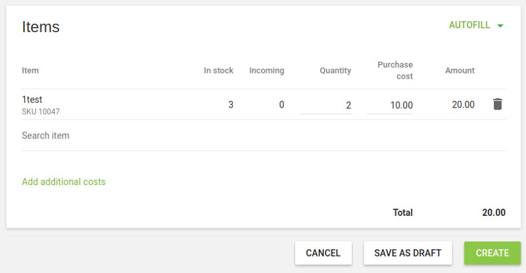Click the Amount column header
Viewport: 526px width, 273px height.
(460, 71)
